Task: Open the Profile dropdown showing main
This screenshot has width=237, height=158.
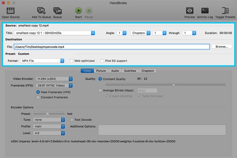Action: click(49, 126)
